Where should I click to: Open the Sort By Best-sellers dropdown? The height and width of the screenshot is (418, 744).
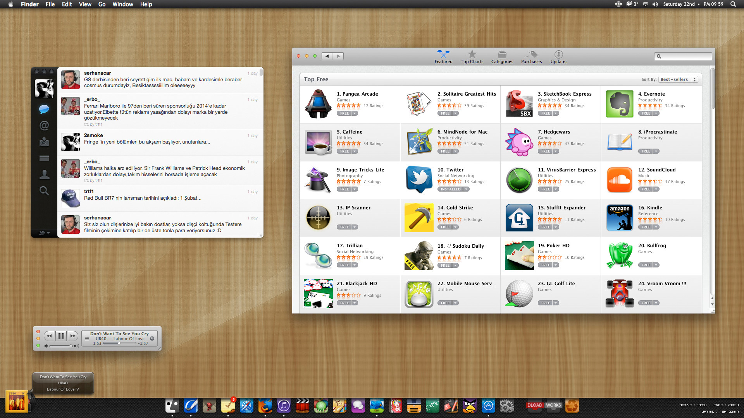click(x=679, y=79)
